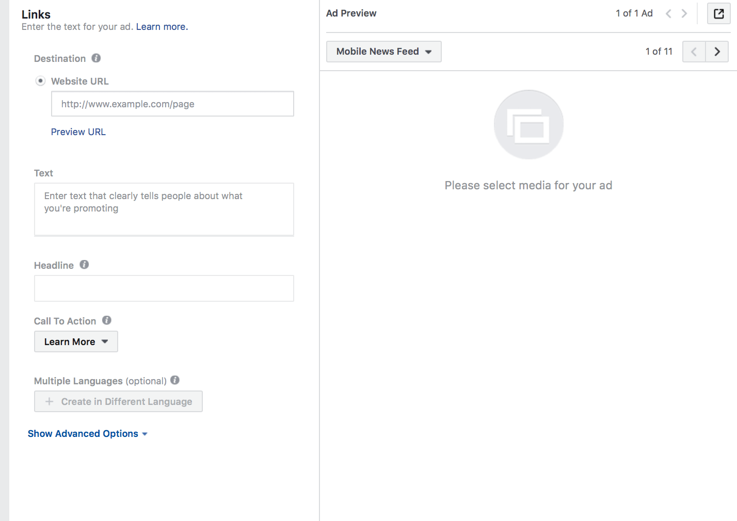Screen dimensions: 737x521
Task: Open the Mobile News Feed dropdown
Action: pos(383,51)
